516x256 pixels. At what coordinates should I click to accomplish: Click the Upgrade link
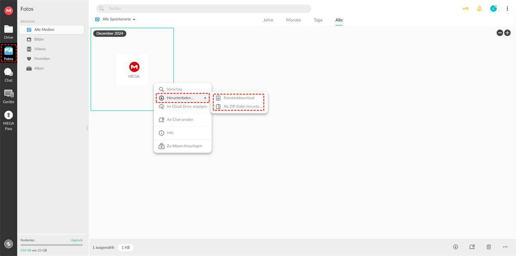77,240
